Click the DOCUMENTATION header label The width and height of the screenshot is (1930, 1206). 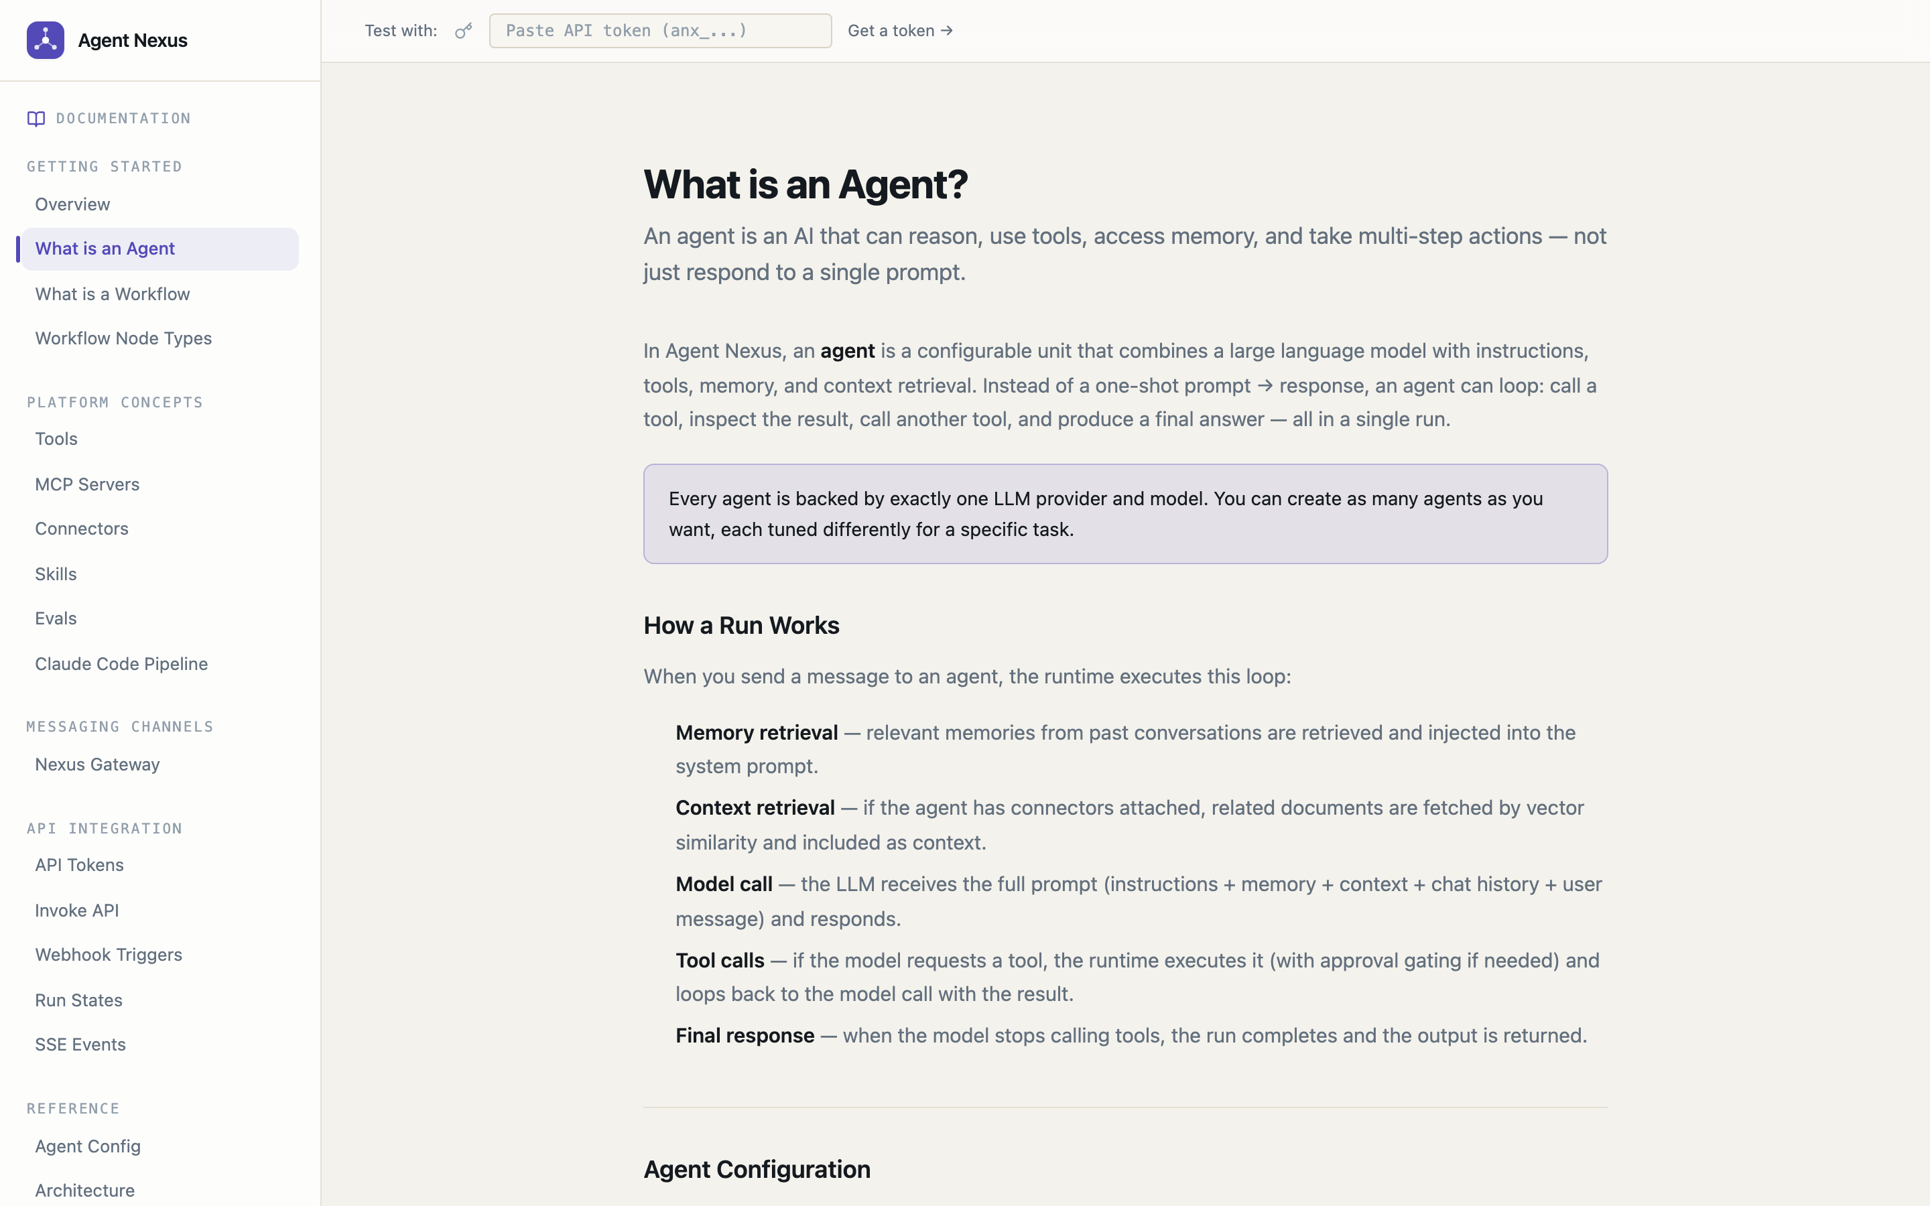click(x=123, y=119)
